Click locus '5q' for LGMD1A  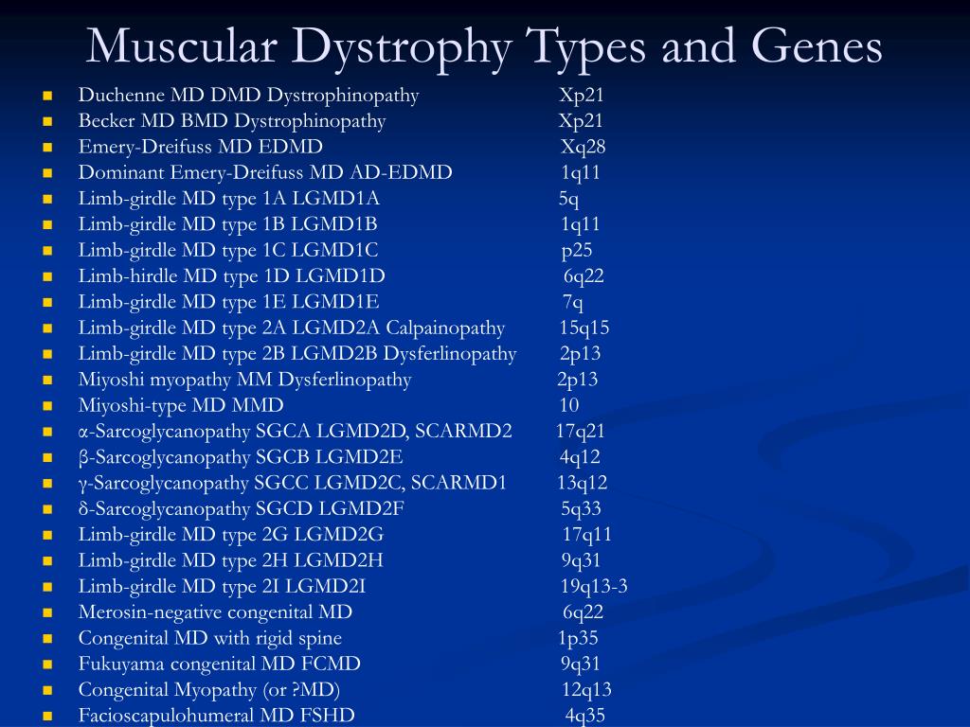(569, 200)
